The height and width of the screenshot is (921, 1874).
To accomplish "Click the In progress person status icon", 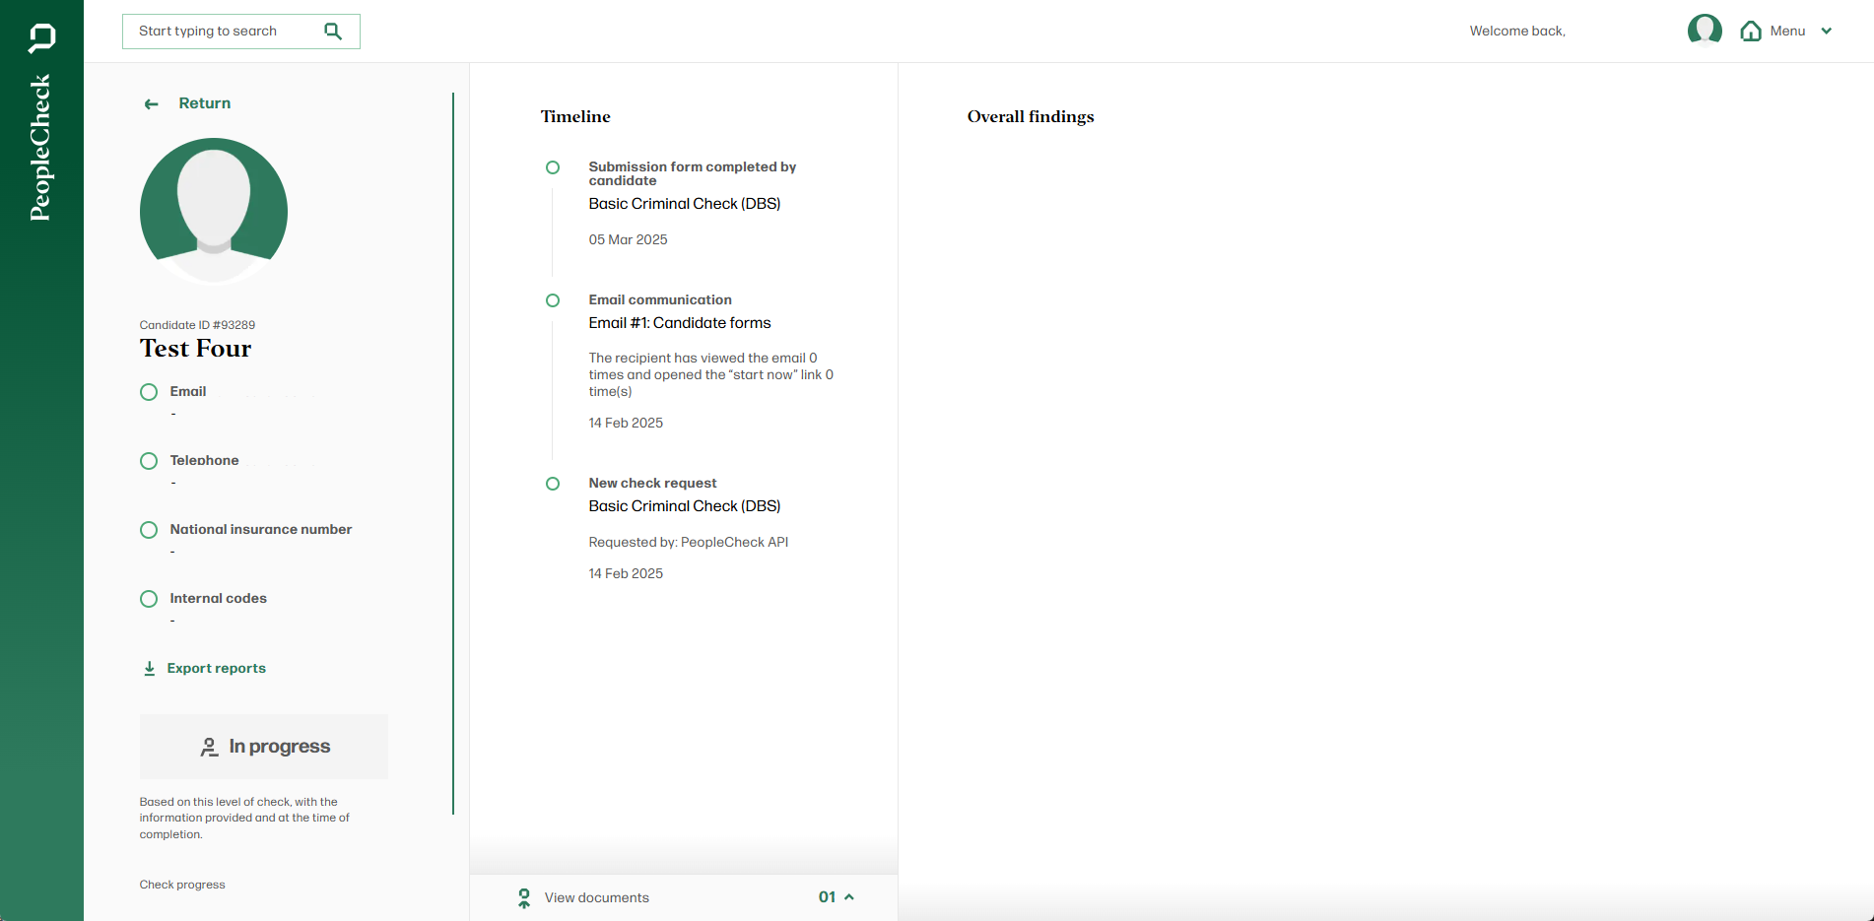I will (209, 748).
